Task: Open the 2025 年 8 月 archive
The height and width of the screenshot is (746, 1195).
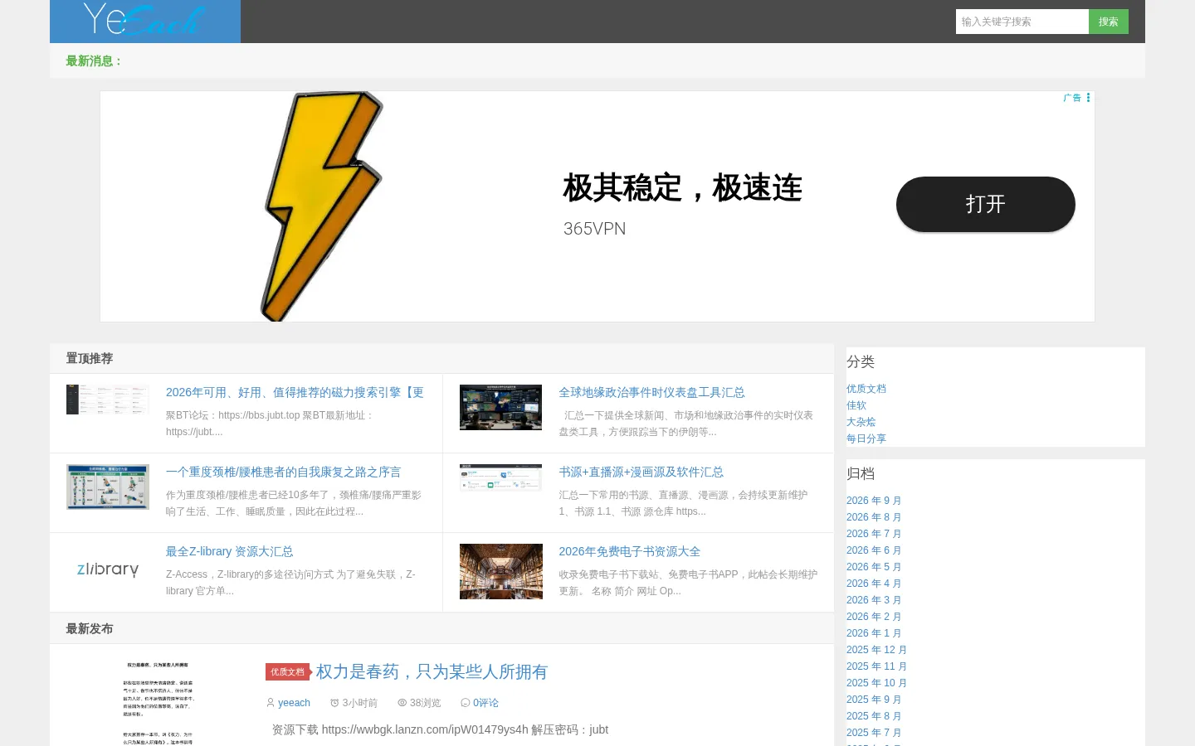Action: pos(874,716)
